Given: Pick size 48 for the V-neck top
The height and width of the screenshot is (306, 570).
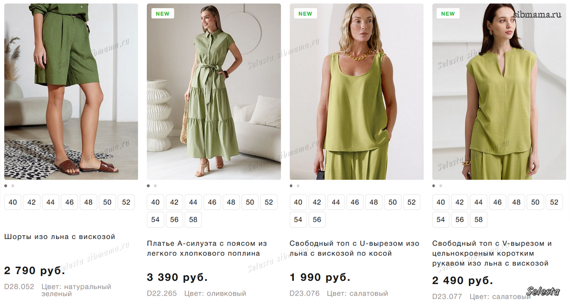Looking at the screenshot, I should tap(516, 202).
